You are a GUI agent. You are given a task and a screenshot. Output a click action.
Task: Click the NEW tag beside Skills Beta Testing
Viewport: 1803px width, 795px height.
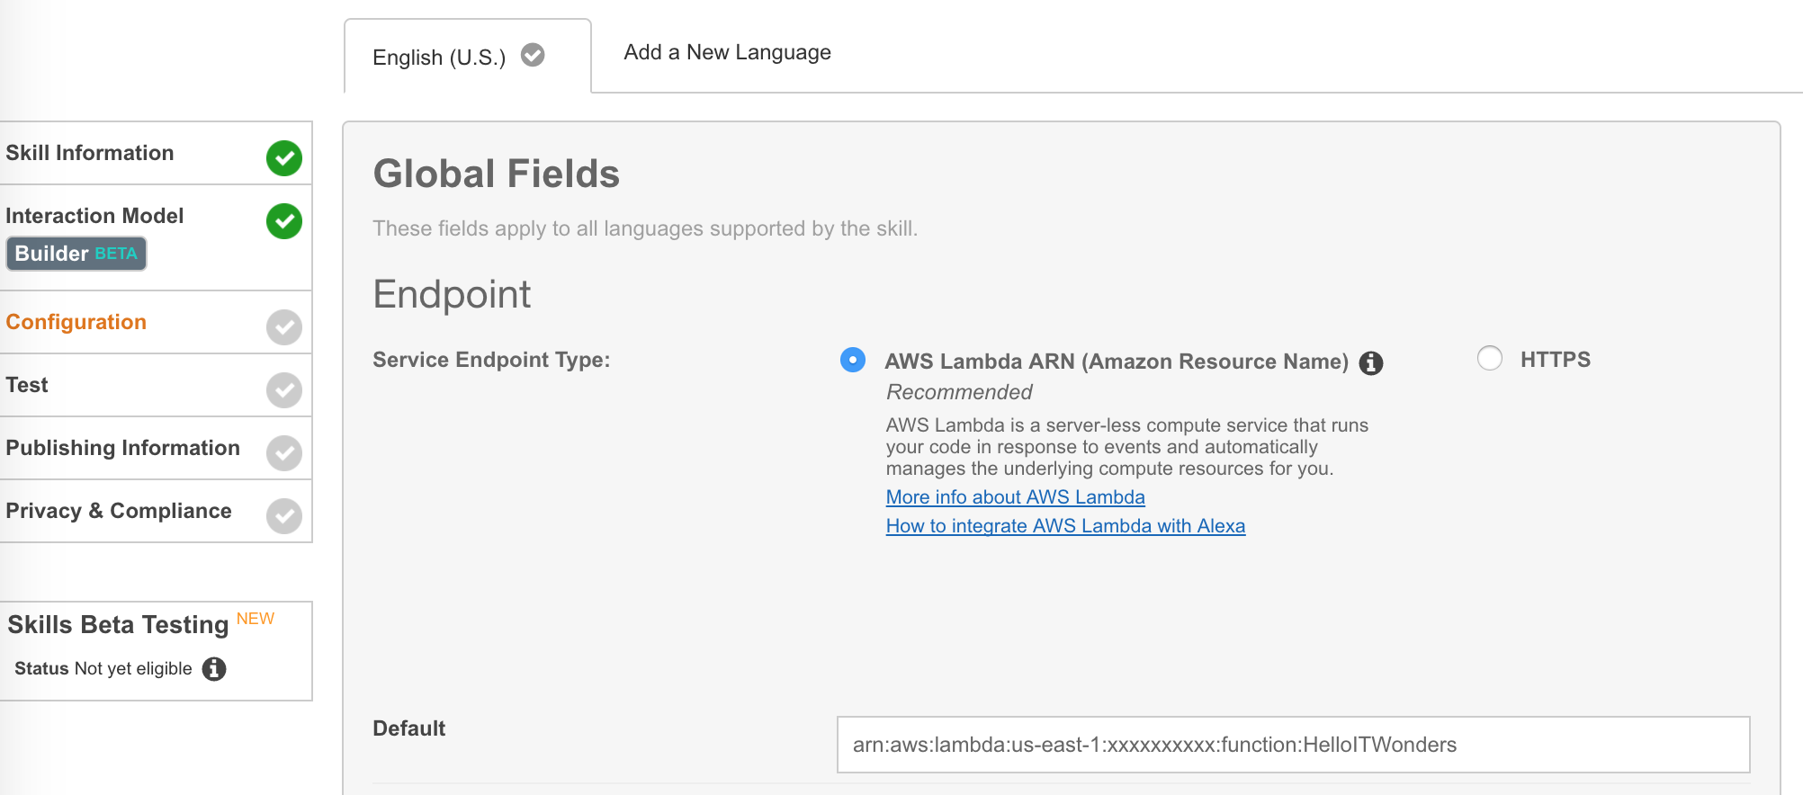(x=256, y=619)
